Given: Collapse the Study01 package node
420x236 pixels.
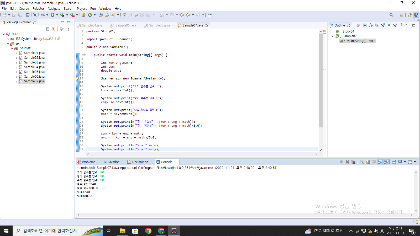Looking at the screenshot, I should tap(12, 48).
